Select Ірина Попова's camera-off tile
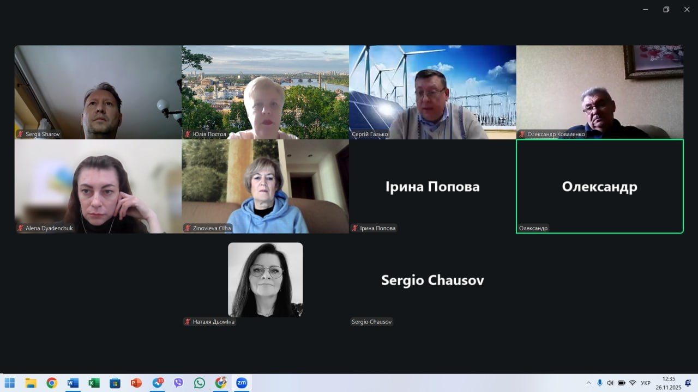The height and width of the screenshot is (392, 698). (432, 186)
